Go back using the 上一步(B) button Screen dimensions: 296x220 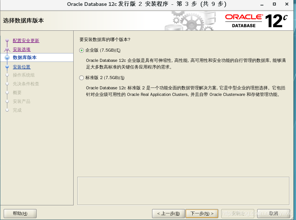tap(169, 213)
